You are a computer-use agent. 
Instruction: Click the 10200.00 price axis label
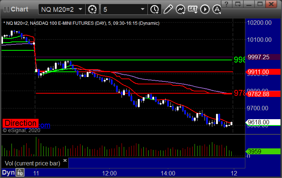[259, 23]
